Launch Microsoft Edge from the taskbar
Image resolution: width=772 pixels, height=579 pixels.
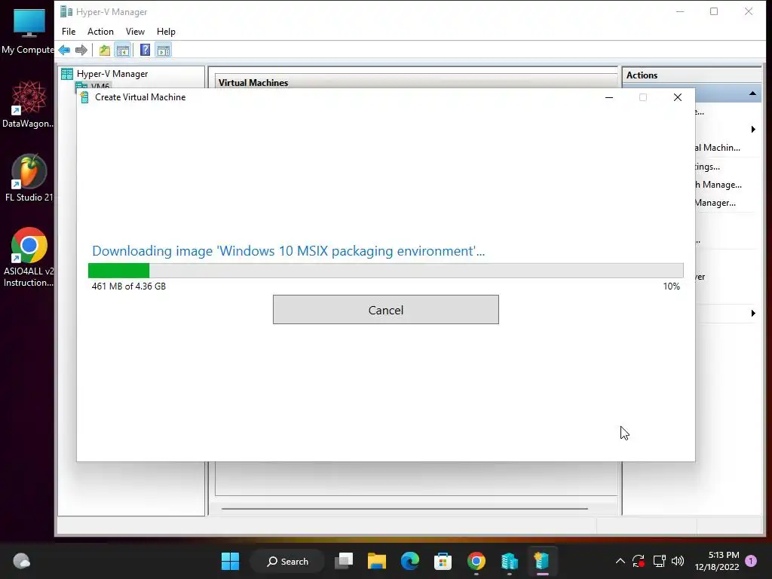[409, 561]
